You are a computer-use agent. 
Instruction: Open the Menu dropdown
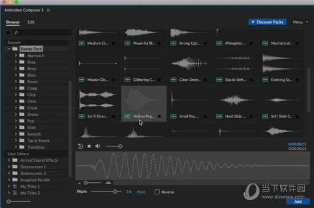click(300, 22)
